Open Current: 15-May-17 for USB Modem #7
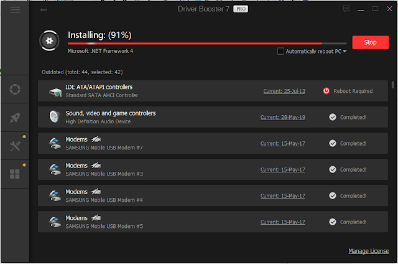 [283, 144]
